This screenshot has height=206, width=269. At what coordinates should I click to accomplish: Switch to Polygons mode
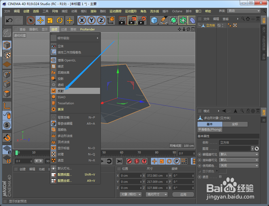click(x=7, y=94)
